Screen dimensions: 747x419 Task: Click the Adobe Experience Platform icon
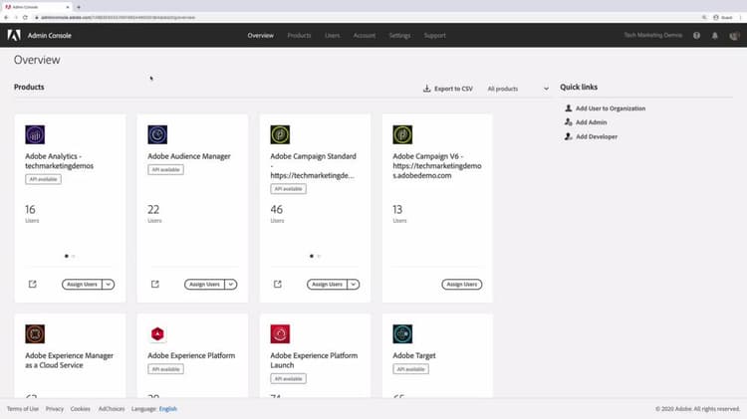(x=157, y=333)
